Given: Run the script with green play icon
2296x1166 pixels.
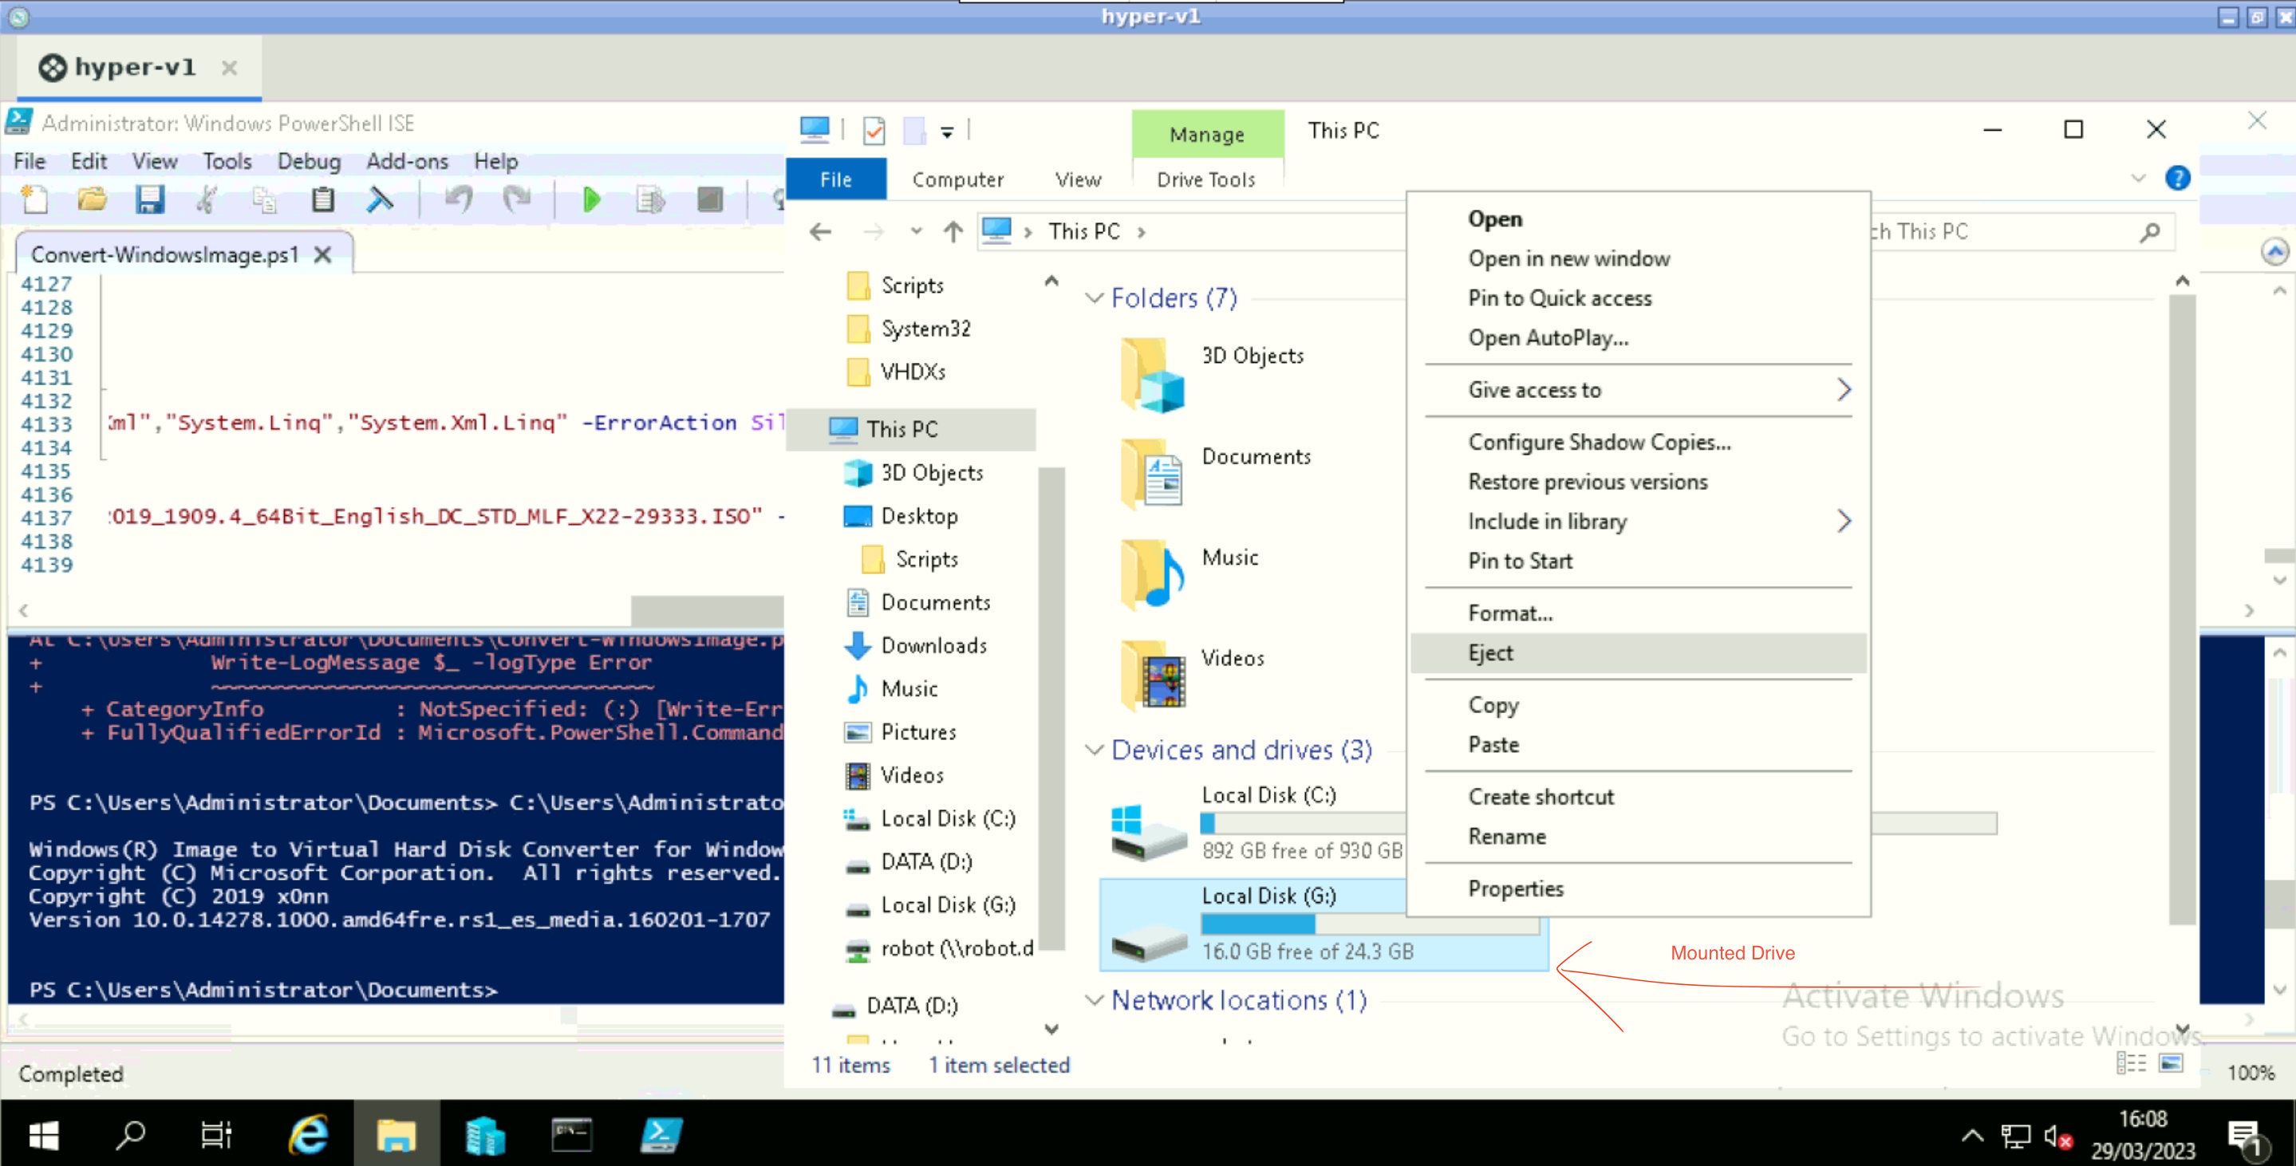Looking at the screenshot, I should click(591, 199).
